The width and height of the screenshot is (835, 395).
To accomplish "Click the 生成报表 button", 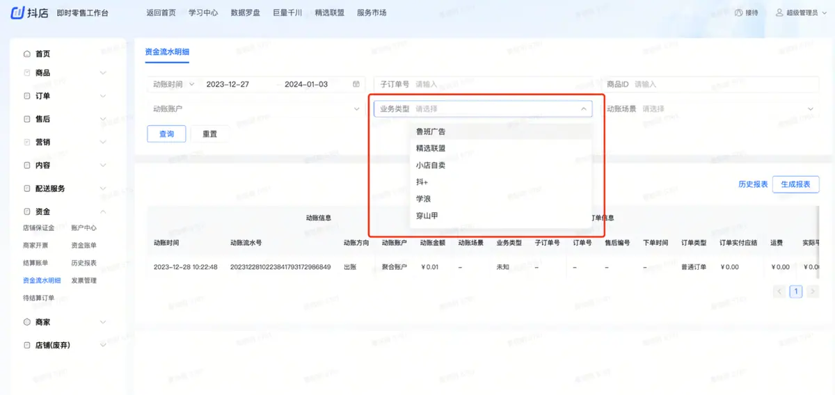I will click(x=795, y=184).
